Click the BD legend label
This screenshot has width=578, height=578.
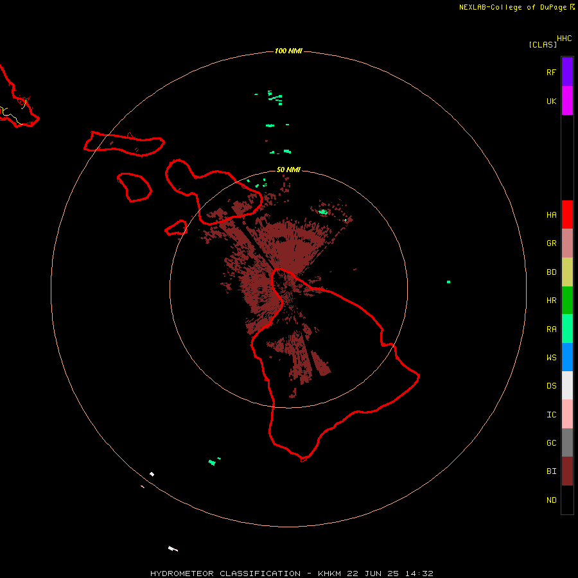point(551,272)
